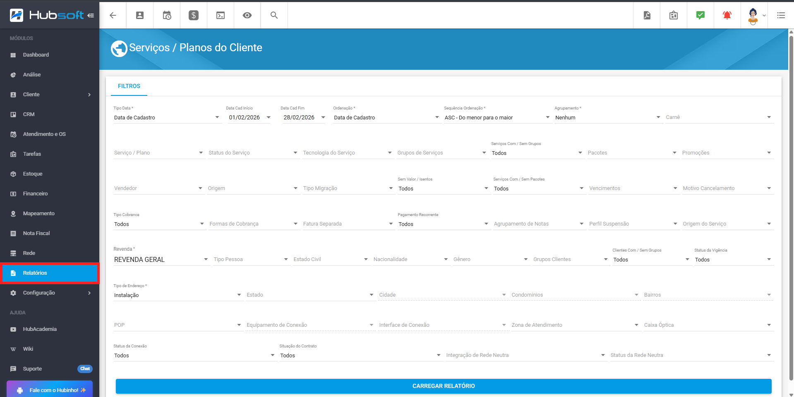The width and height of the screenshot is (794, 397).
Task: Click the Fale com o Hubinho banner
Action: 49,390
